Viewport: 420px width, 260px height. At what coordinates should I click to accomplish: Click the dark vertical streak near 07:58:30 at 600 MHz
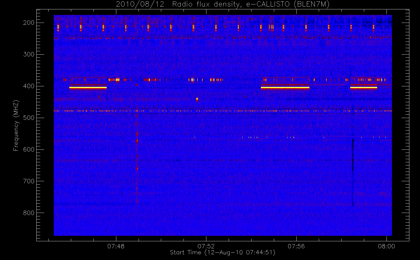point(353,172)
